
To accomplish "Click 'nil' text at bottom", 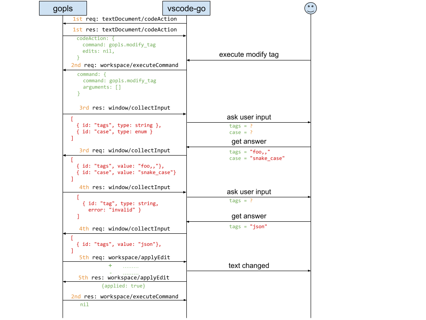I will (84, 304).
